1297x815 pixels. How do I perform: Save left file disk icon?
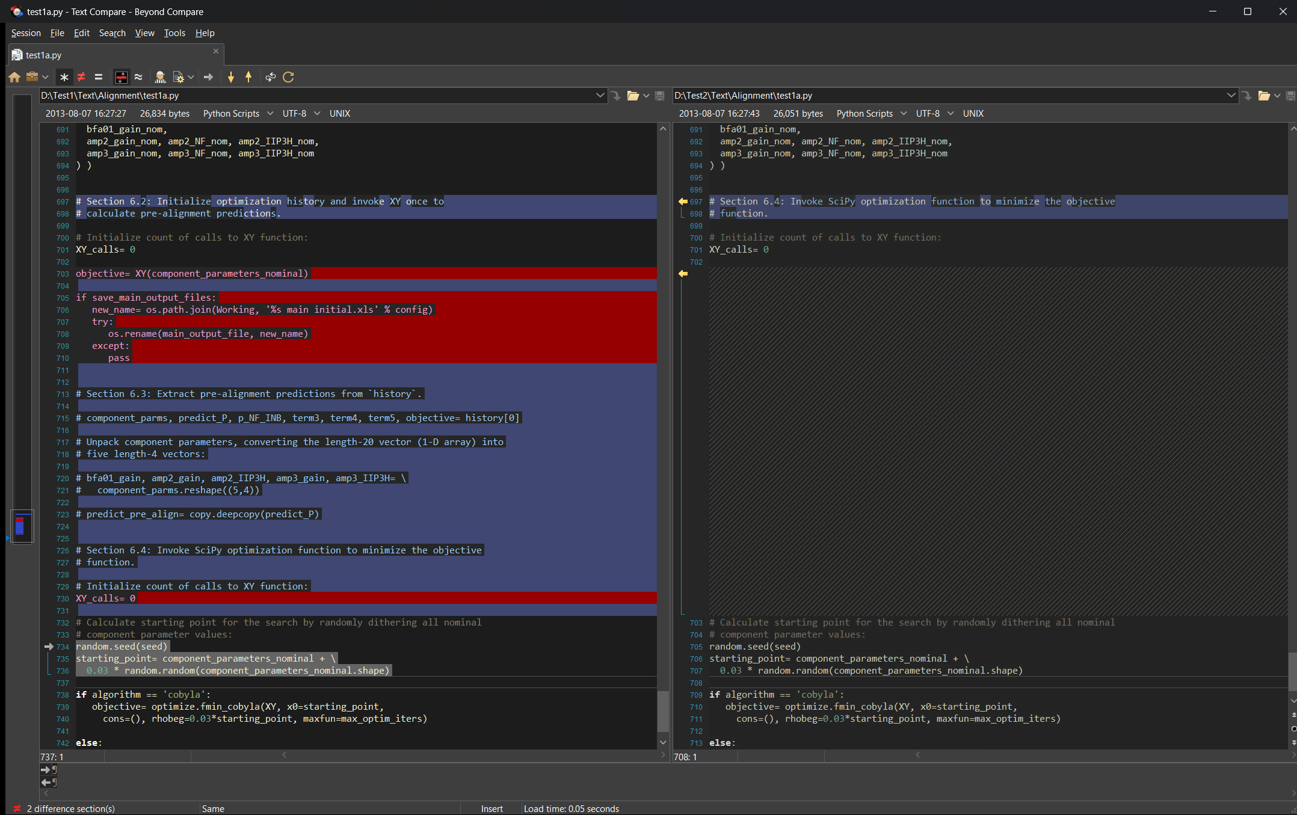pos(660,96)
